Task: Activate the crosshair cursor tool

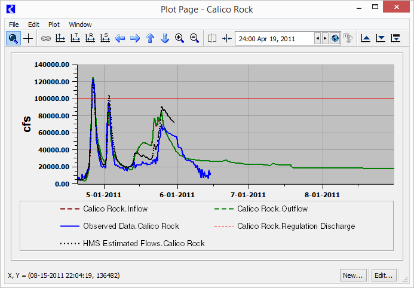Action: (x=28, y=39)
